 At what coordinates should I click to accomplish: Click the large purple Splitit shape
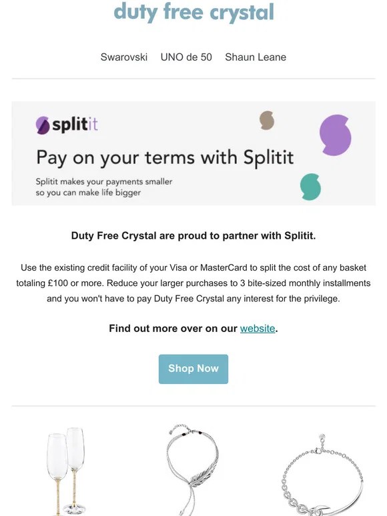tap(336, 135)
